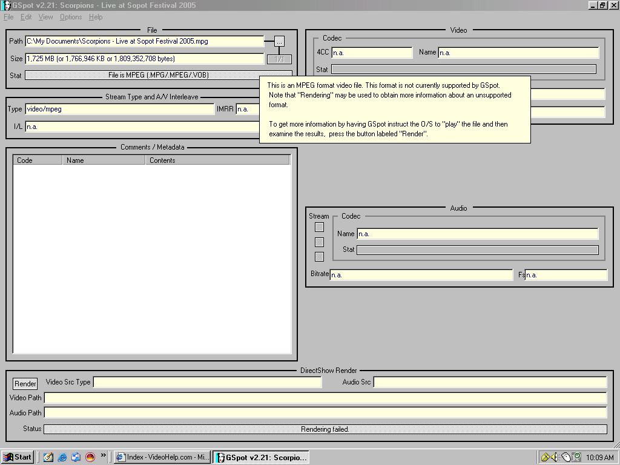Click the red round quick-launch icon
The width and height of the screenshot is (620, 465).
(x=90, y=457)
